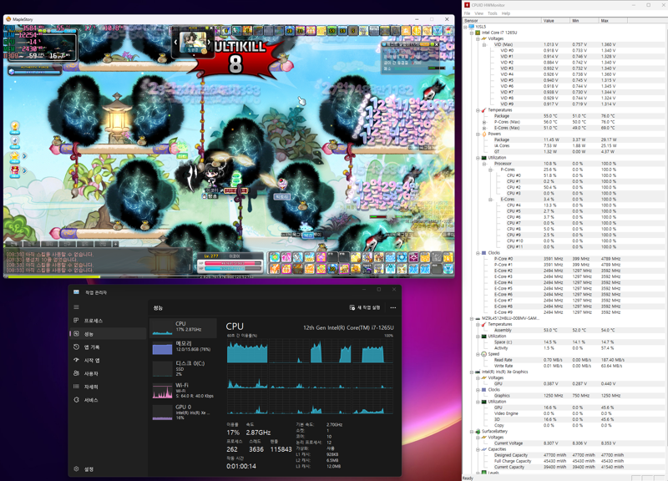Collapse the CPU Temperatures group
Image resolution: width=668 pixels, height=481 pixels.
[478, 110]
